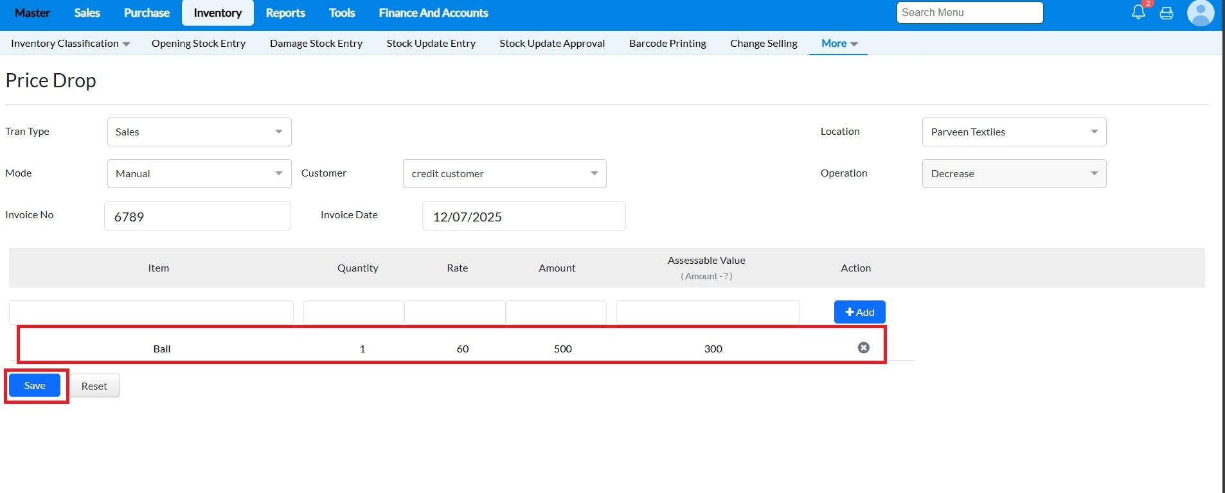Open the Finance And Accounts tab
This screenshot has width=1225, height=493.
click(433, 13)
